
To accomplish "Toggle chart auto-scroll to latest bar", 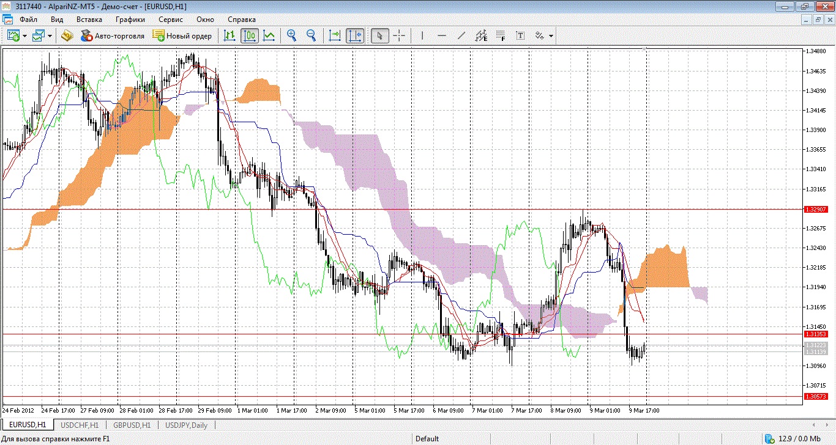I will 335,36.
